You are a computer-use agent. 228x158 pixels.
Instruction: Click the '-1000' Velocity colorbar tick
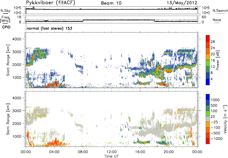coord(217,139)
